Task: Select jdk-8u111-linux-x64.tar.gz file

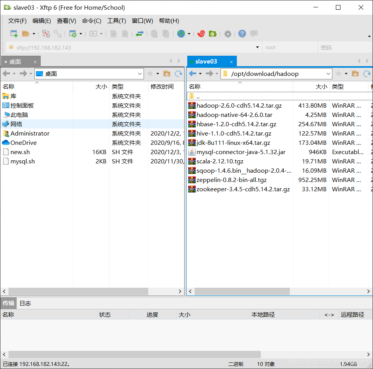Action: [x=233, y=143]
